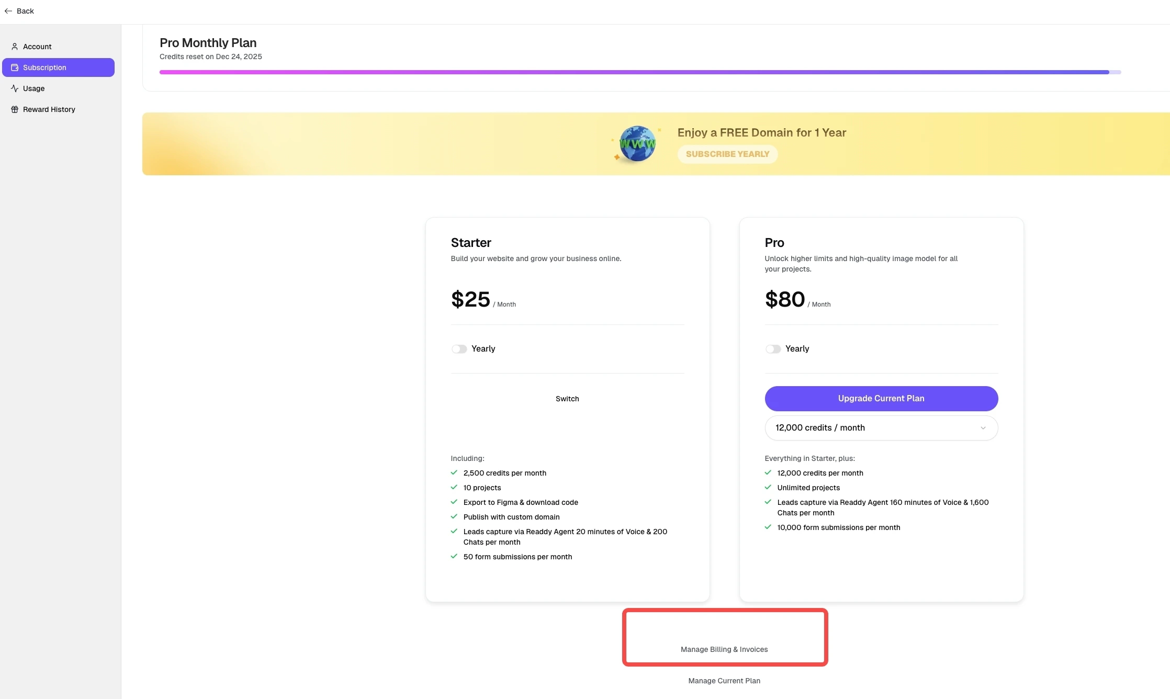This screenshot has height=699, width=1170.
Task: Click the Account person icon
Action: pyautogui.click(x=15, y=47)
